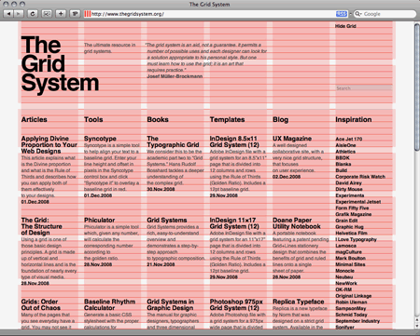Open Applying Divine Proportion article
Viewport: 420px width, 336px height.
pyautogui.click(x=49, y=145)
